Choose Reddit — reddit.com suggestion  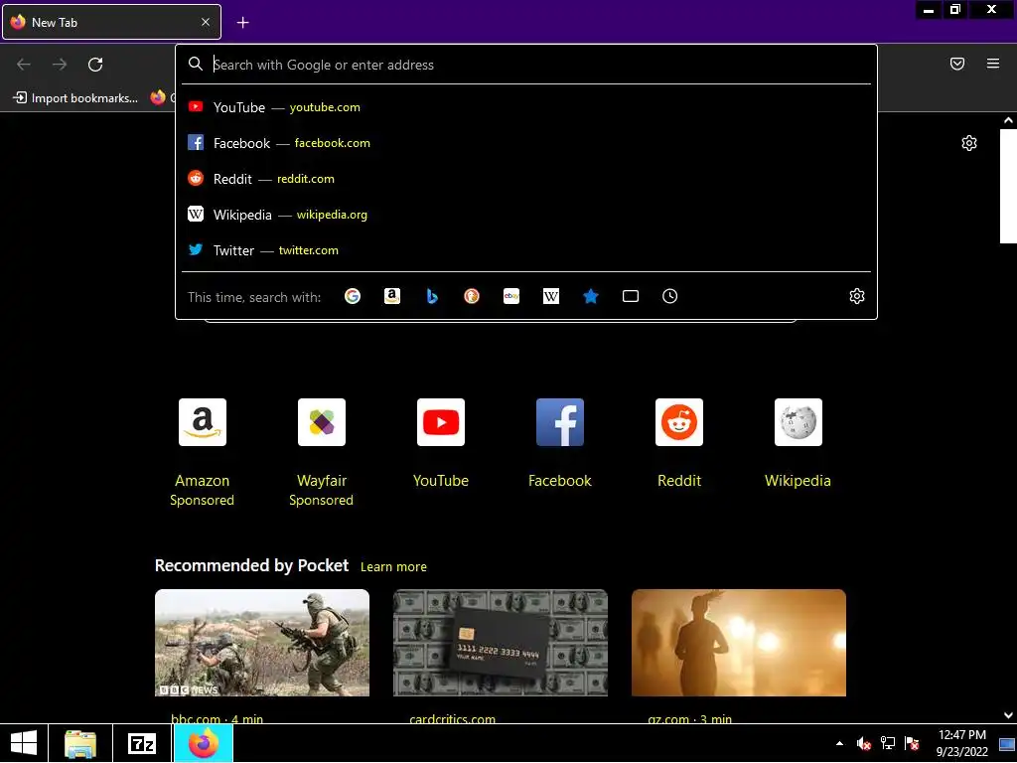[x=526, y=179]
